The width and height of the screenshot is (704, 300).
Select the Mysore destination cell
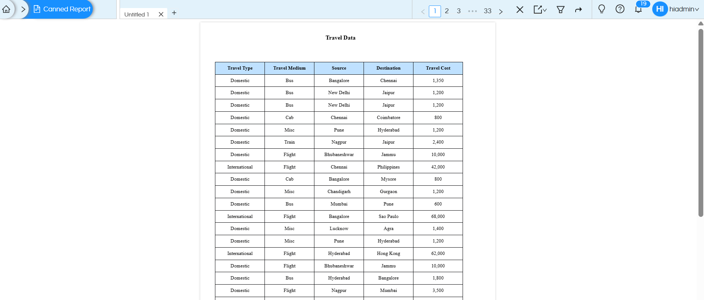[x=389, y=179]
